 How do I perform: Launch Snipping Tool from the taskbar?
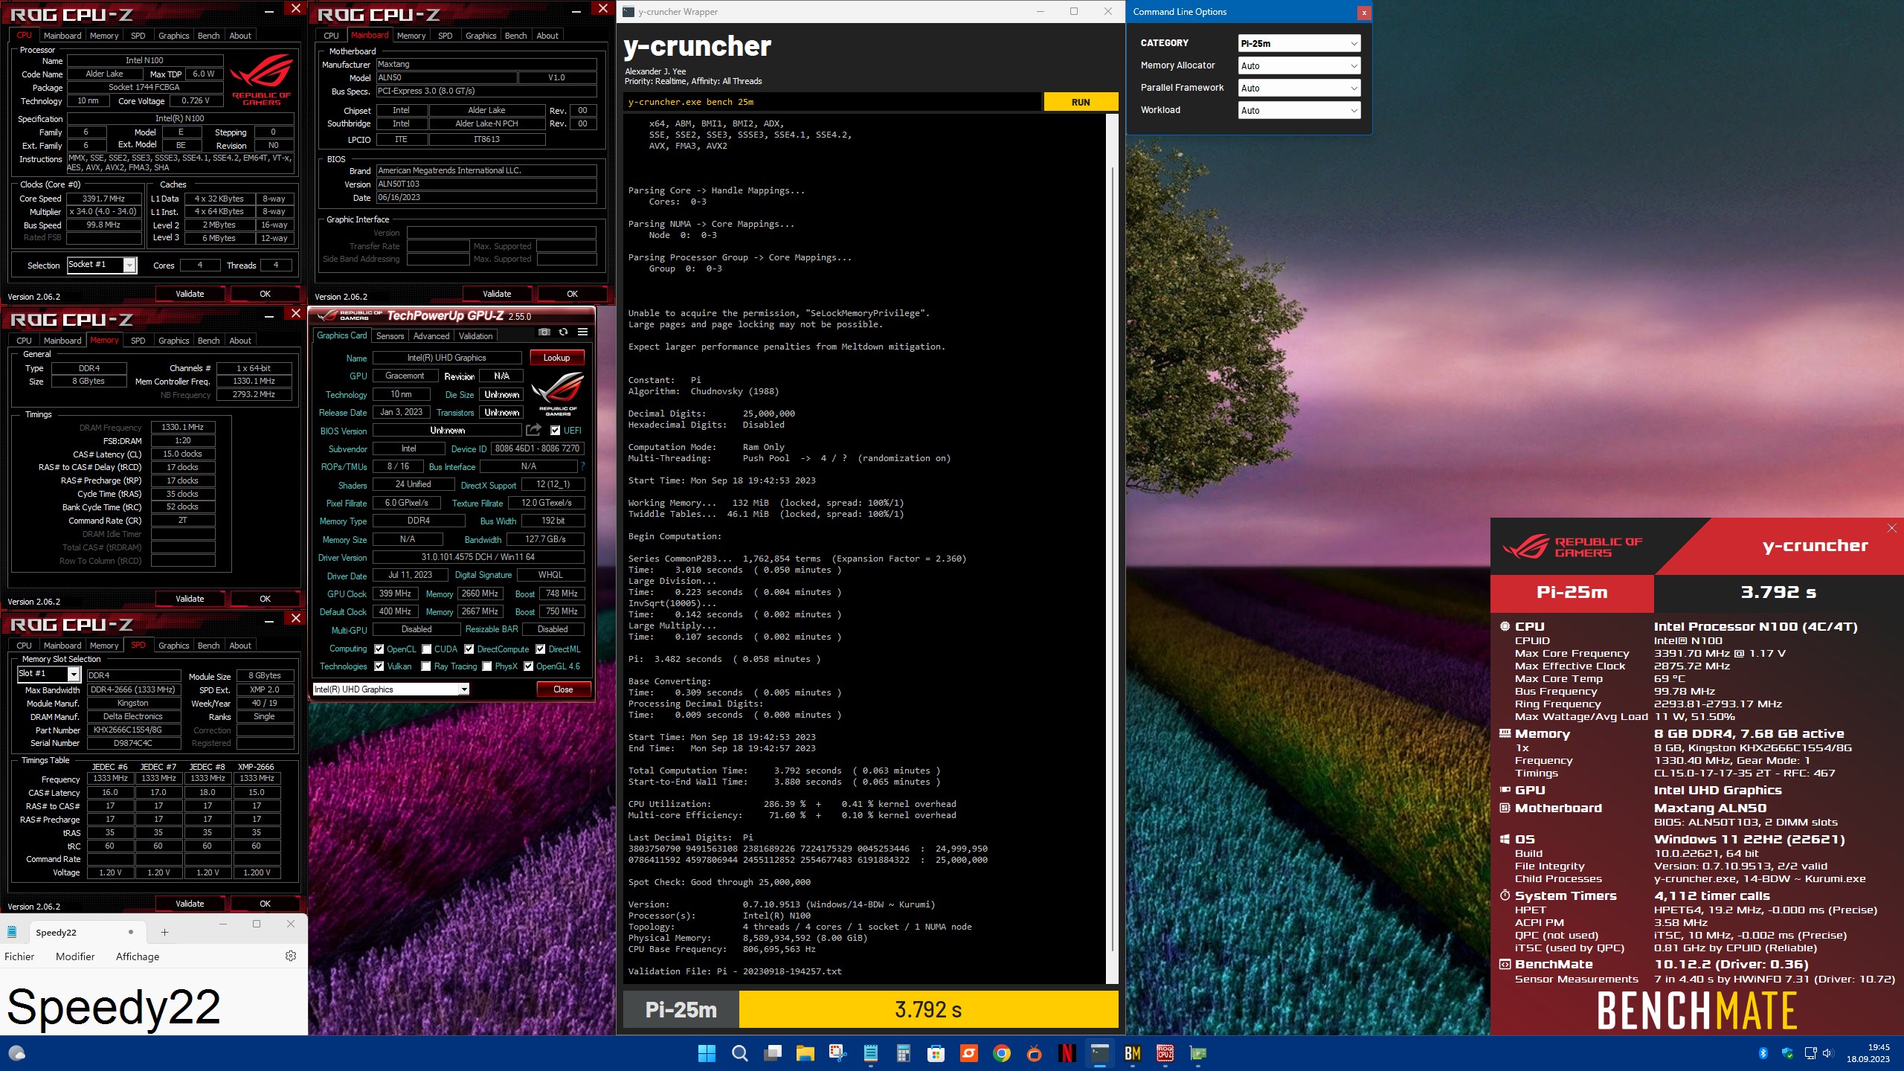point(838,1053)
